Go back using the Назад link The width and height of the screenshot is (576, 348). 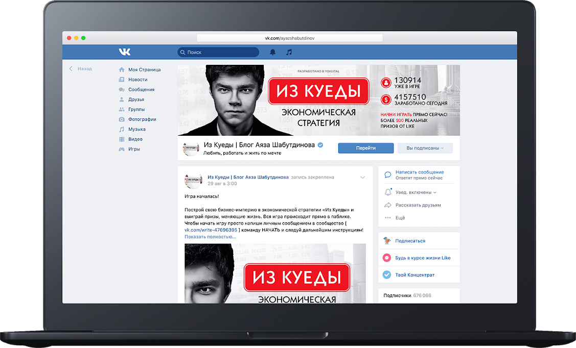click(x=84, y=68)
